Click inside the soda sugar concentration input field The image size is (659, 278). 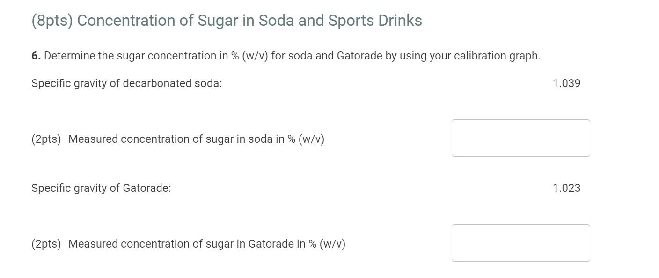tap(520, 138)
